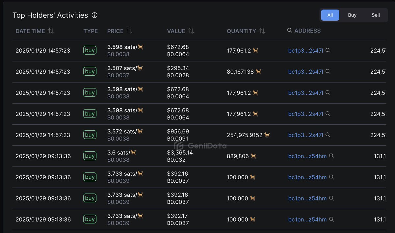Switch to the Buy filter tab
Screen dimensions: 395x233
pos(352,15)
